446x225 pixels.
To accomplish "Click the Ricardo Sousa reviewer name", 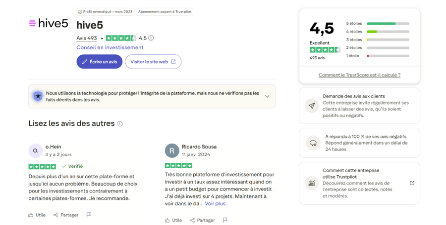I will point(199,147).
